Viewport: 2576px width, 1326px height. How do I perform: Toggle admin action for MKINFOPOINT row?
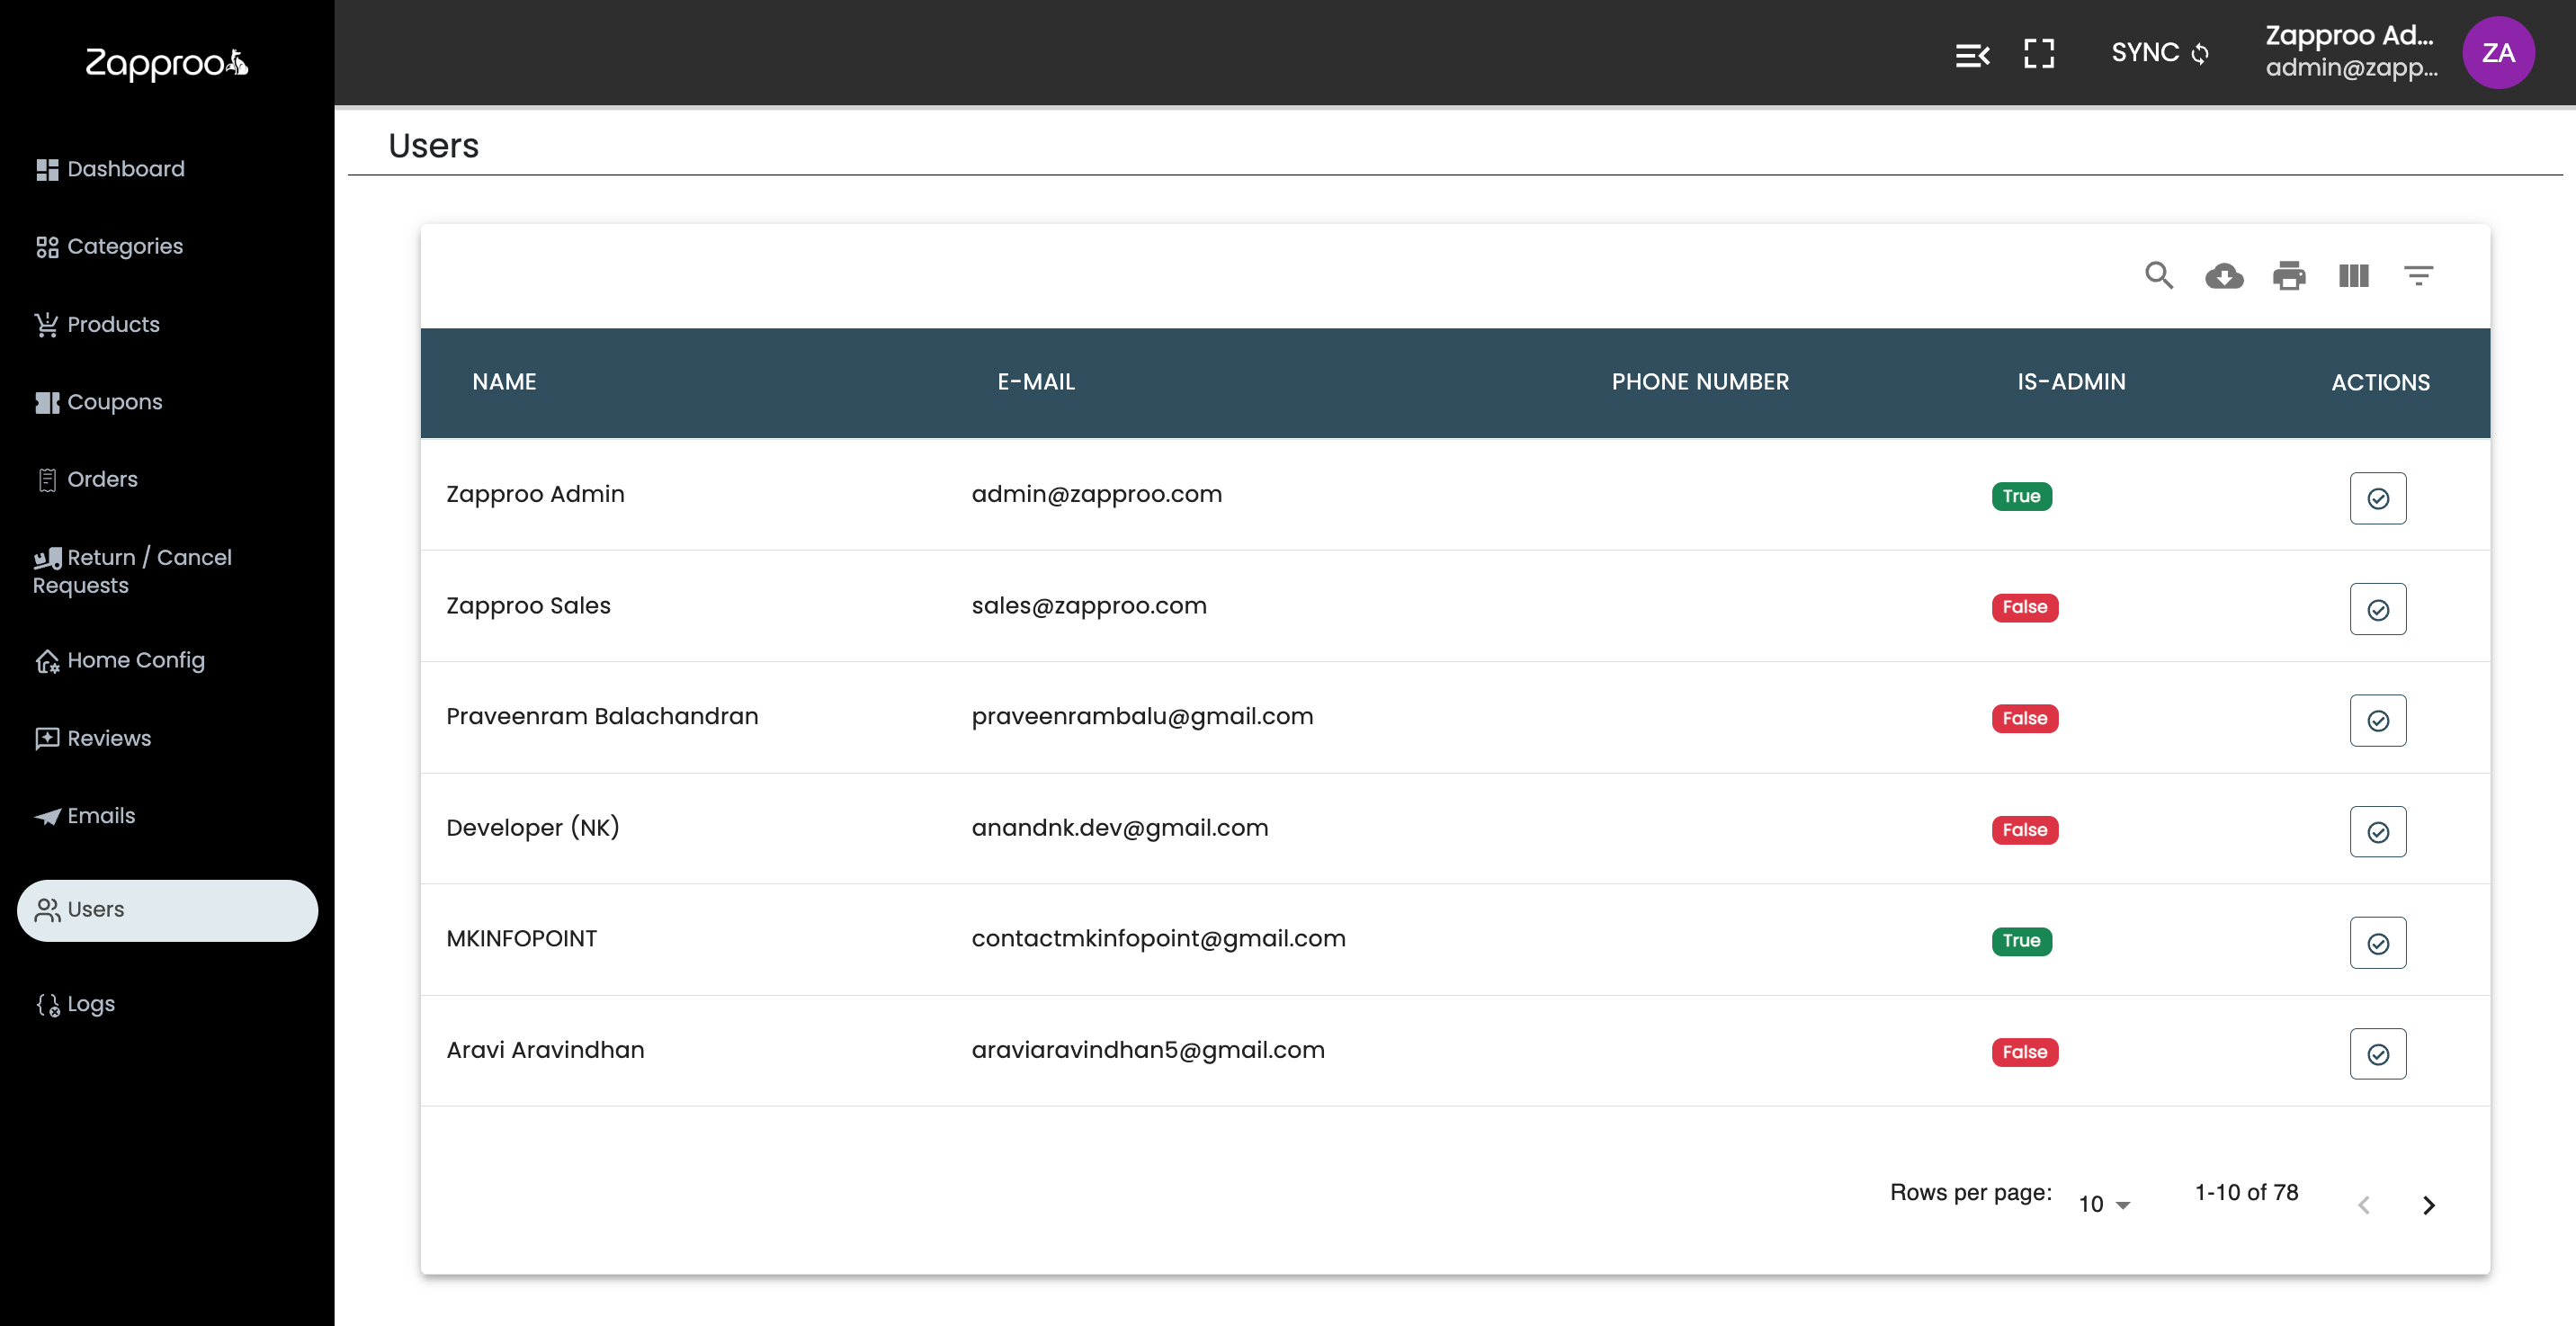2377,943
